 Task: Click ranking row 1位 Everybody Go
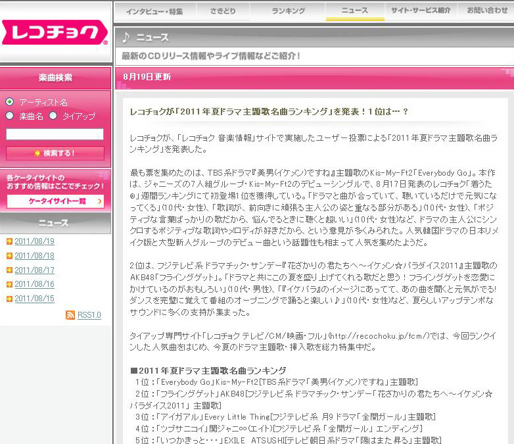point(277,382)
